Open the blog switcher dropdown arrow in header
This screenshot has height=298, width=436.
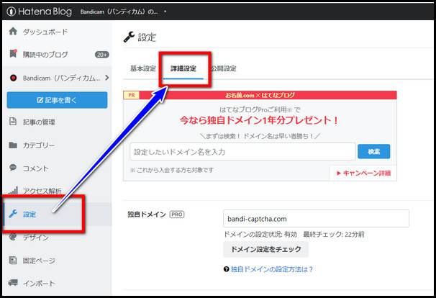pyautogui.click(x=165, y=12)
